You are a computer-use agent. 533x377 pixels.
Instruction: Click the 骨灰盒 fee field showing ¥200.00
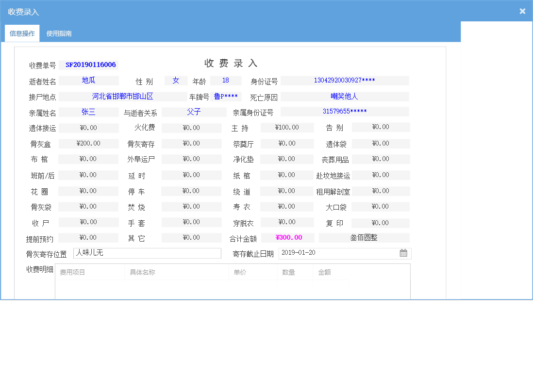88,143
